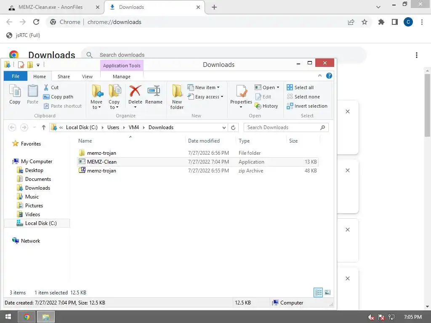This screenshot has height=323, width=431.
Task: Open a new Chrome tab
Action: (x=214, y=7)
